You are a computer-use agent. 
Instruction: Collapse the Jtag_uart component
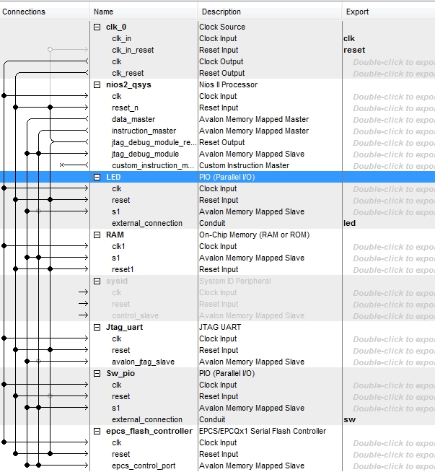click(x=97, y=327)
